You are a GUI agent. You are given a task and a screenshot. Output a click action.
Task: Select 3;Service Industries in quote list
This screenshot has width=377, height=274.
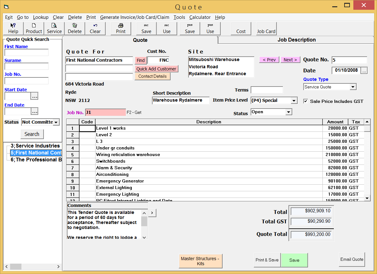[x=35, y=146]
